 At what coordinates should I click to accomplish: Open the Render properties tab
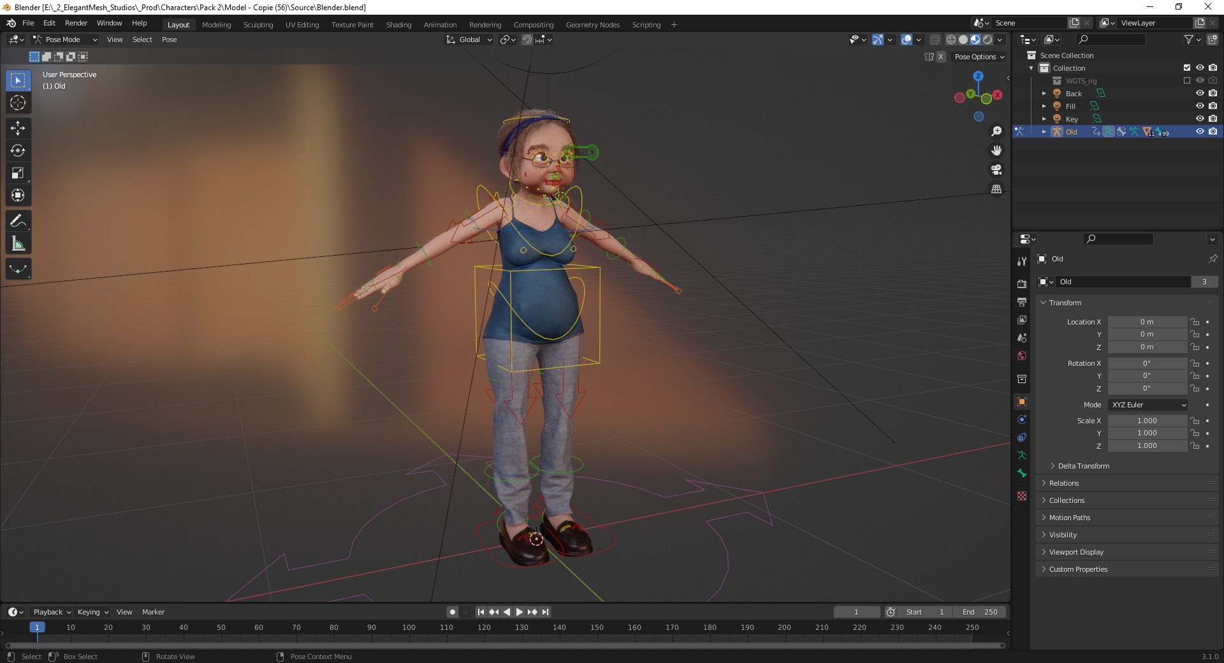[1022, 284]
